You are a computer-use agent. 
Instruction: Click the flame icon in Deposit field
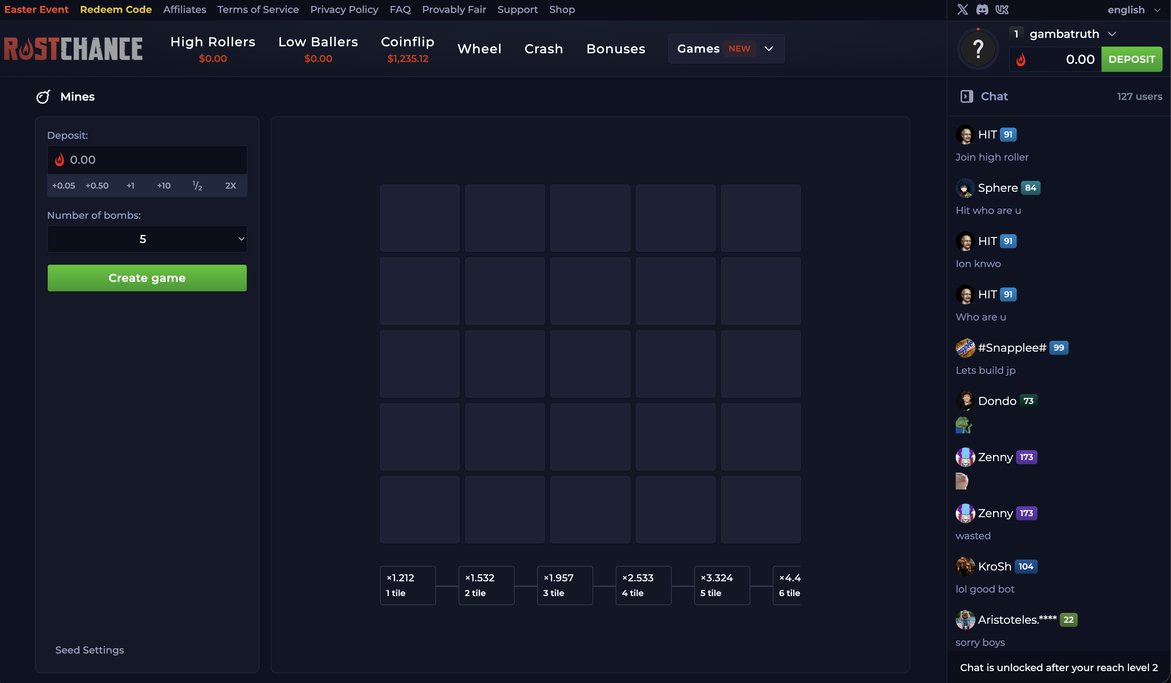60,160
